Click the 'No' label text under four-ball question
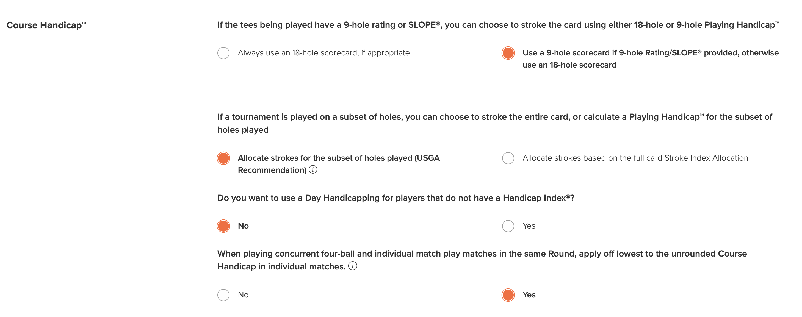This screenshot has height=317, width=802. click(243, 295)
